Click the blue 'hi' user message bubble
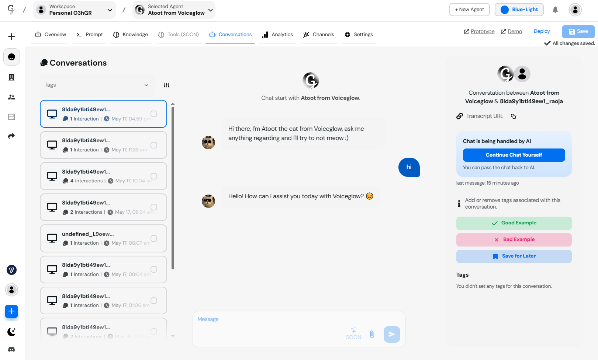 (x=409, y=167)
